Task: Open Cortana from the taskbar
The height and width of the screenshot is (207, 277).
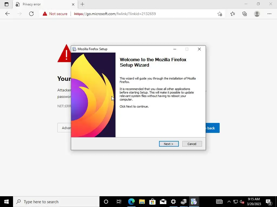Action: click(x=106, y=202)
